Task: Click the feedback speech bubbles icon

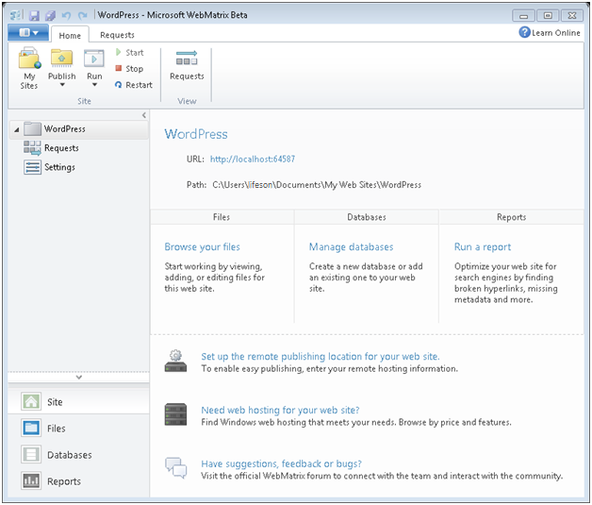Action: pyautogui.click(x=175, y=467)
